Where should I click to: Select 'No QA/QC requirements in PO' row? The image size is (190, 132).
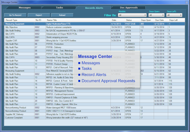click(x=94, y=30)
